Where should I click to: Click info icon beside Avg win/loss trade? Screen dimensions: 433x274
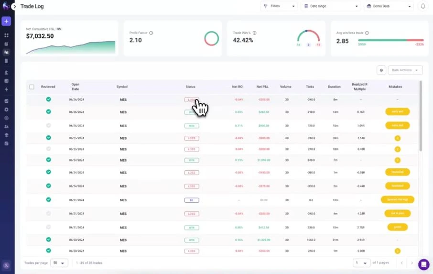(367, 33)
